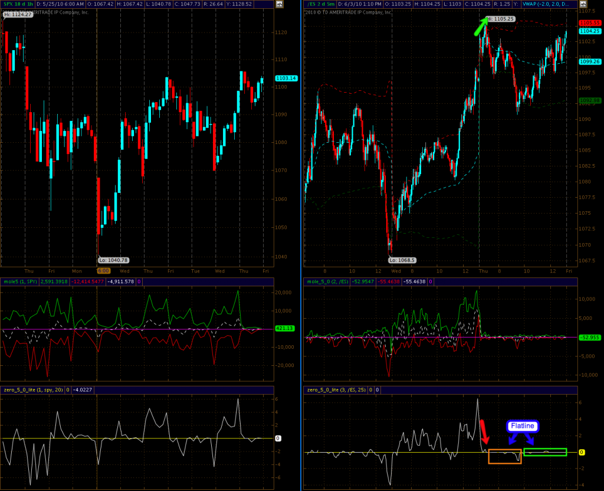
Task: Select the L: 1103 low value
Action: point(452,4)
